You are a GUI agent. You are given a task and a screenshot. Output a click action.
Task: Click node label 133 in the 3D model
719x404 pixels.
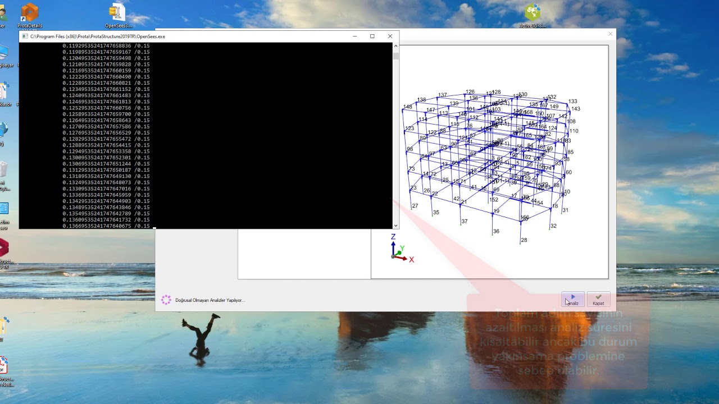tap(572, 102)
